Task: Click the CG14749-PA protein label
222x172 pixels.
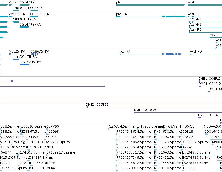Action: [31, 62]
